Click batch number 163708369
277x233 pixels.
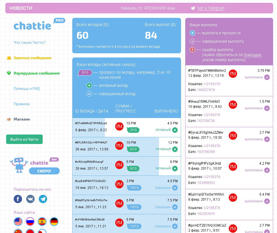tap(206, 152)
